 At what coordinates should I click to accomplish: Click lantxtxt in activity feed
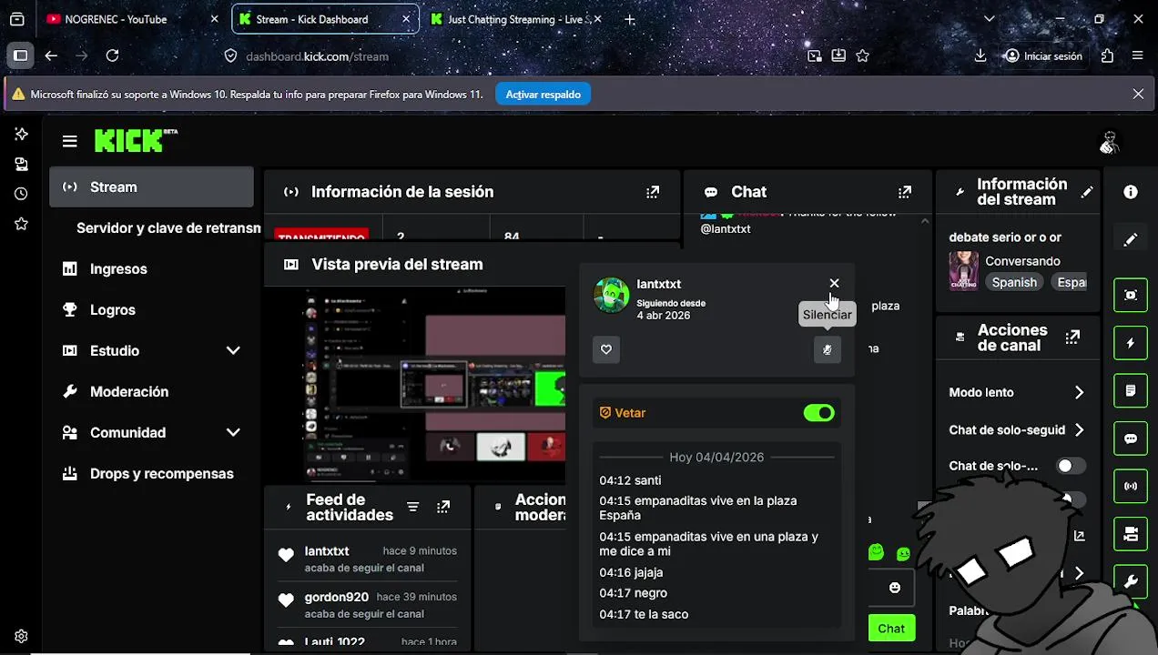pyautogui.click(x=327, y=550)
